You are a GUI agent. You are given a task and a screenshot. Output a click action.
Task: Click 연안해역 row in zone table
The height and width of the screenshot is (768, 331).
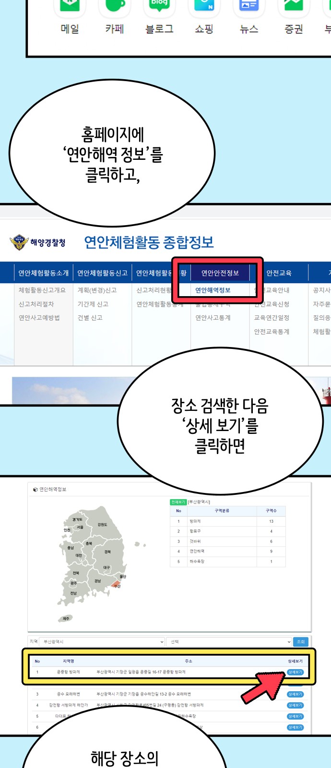click(228, 552)
